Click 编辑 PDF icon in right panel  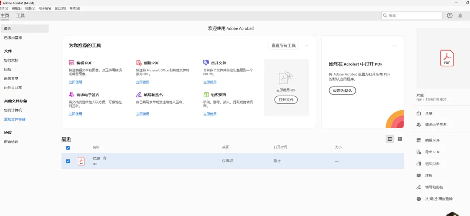[419, 140]
